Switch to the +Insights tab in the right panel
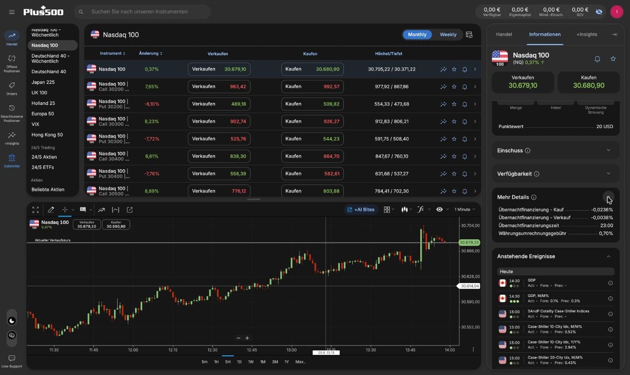The image size is (630, 375). [x=587, y=34]
